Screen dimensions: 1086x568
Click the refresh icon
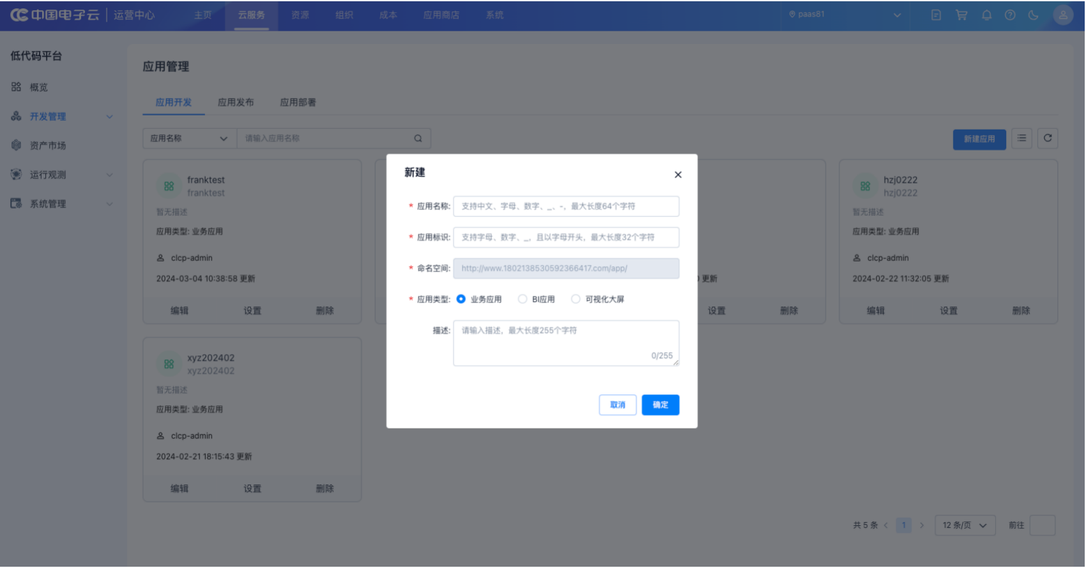[x=1048, y=138]
